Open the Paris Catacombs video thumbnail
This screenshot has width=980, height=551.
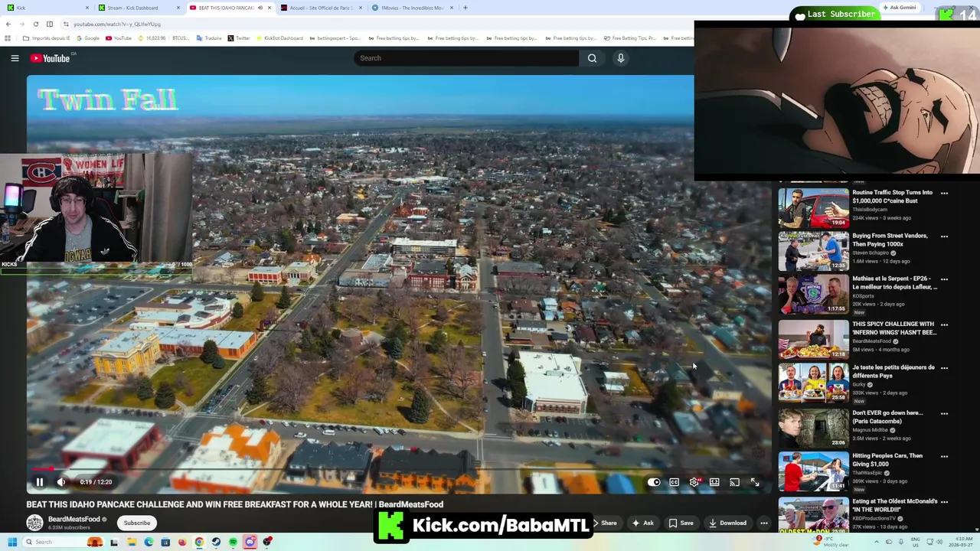(x=813, y=428)
